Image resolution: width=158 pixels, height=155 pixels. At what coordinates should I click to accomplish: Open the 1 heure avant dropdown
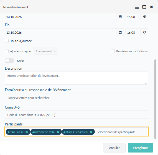pyautogui.click(x=46, y=51)
